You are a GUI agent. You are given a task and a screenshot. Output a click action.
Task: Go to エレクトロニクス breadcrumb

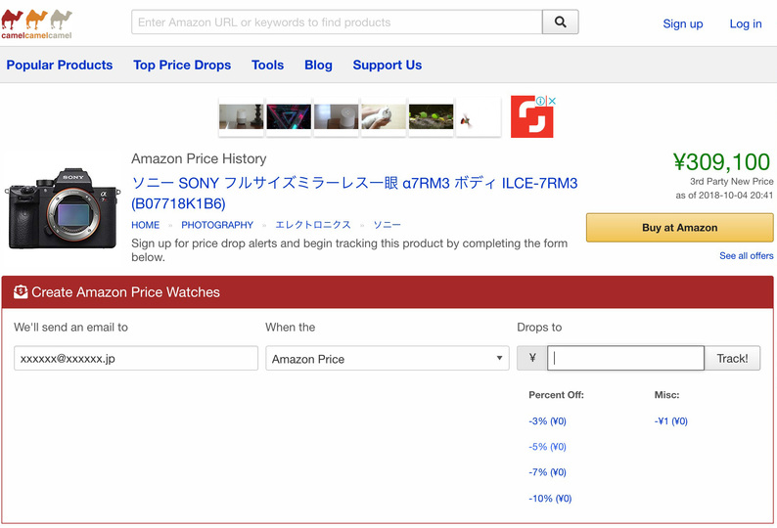pyautogui.click(x=313, y=225)
